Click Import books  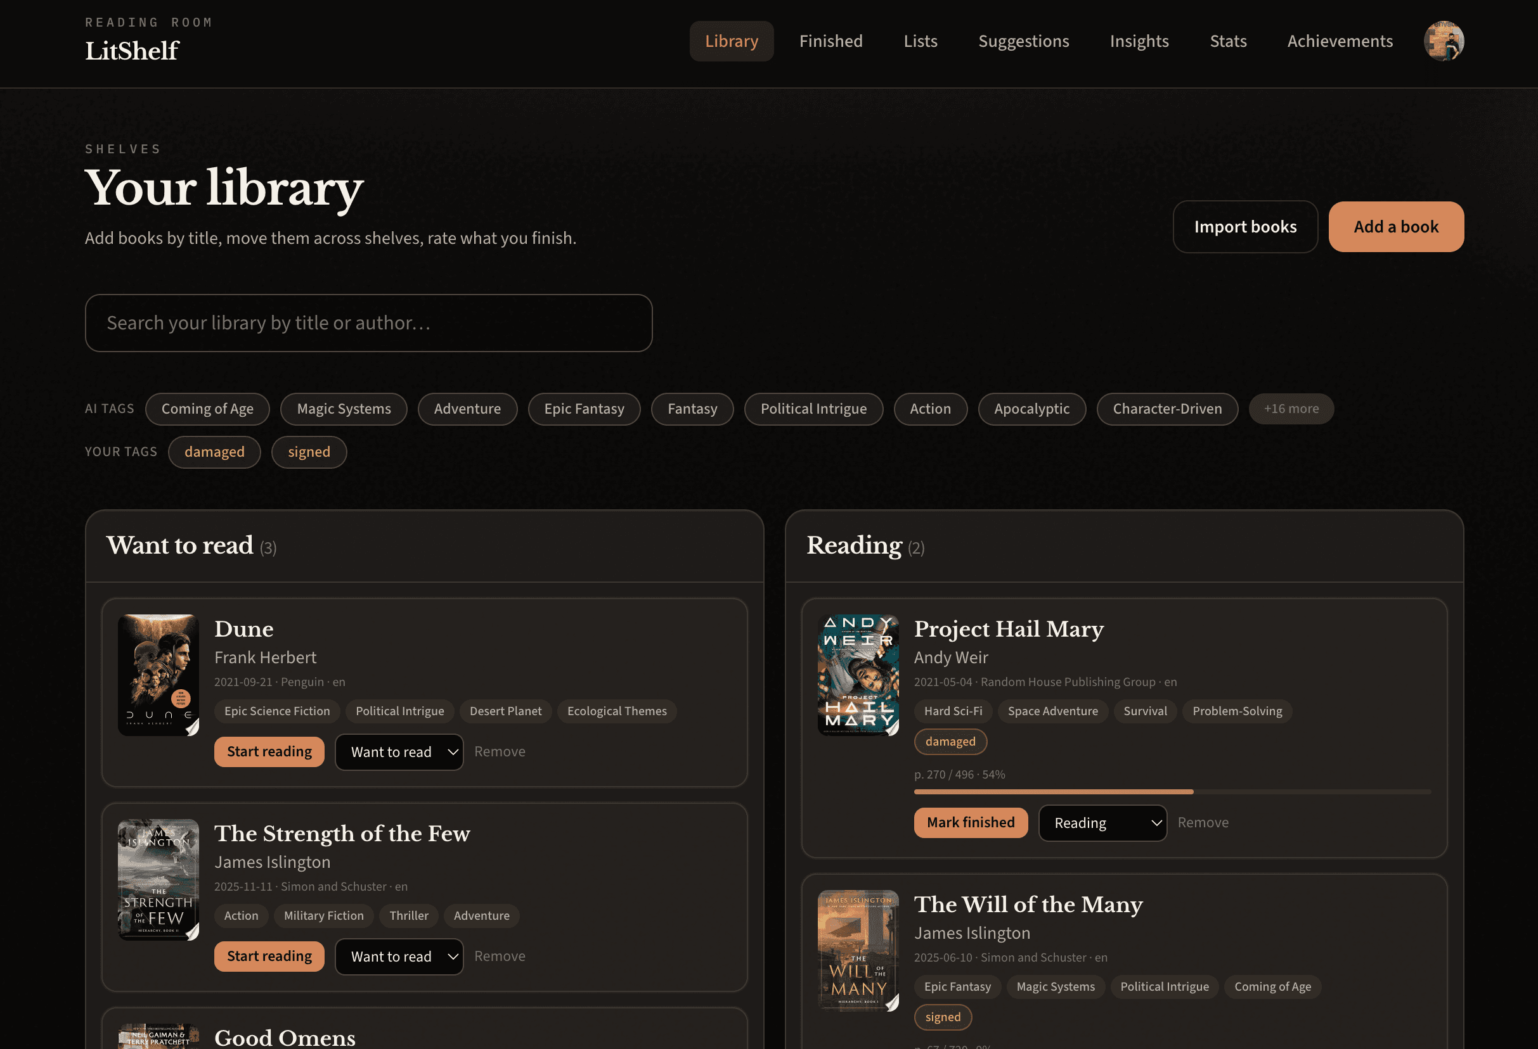click(1245, 226)
